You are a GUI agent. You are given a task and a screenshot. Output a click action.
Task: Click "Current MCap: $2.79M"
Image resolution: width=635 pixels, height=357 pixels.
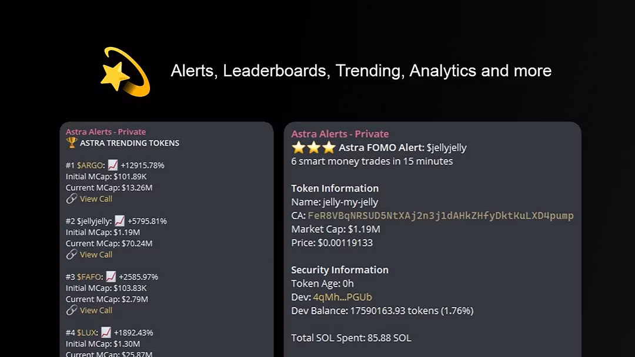click(x=107, y=299)
